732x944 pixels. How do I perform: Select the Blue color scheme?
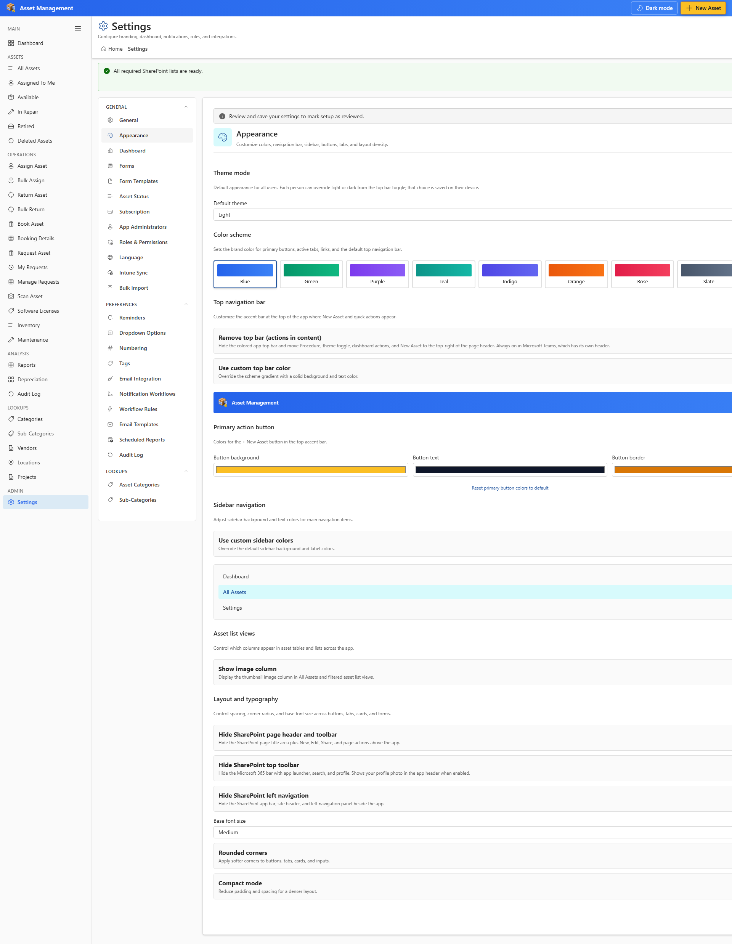click(245, 274)
